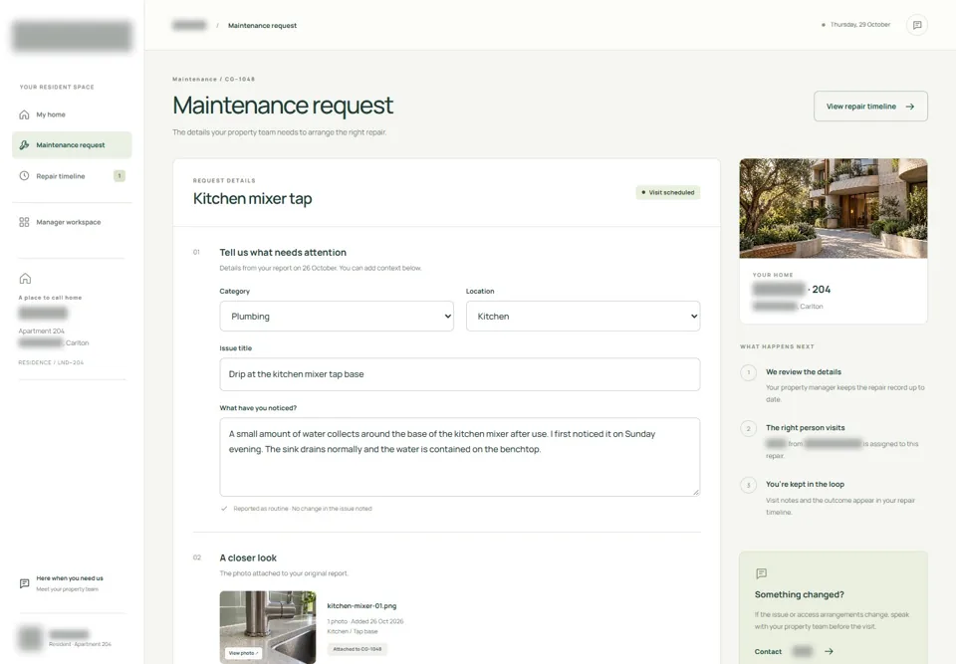Open Repair timeline in sidebar
The width and height of the screenshot is (956, 664).
coord(72,176)
